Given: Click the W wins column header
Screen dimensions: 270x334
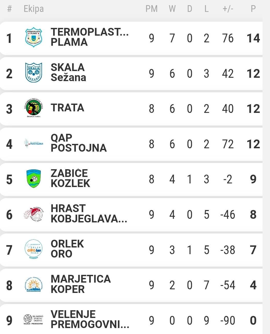Looking at the screenshot, I should tap(172, 9).
